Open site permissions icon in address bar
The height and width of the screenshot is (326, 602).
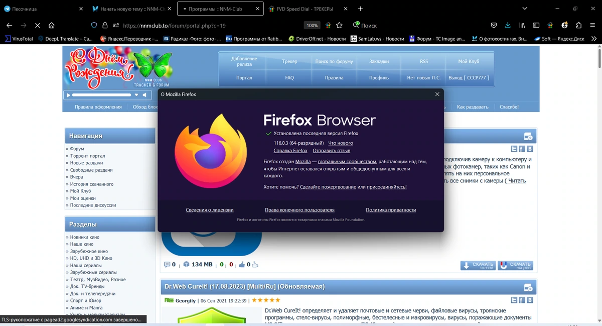pyautogui.click(x=116, y=25)
